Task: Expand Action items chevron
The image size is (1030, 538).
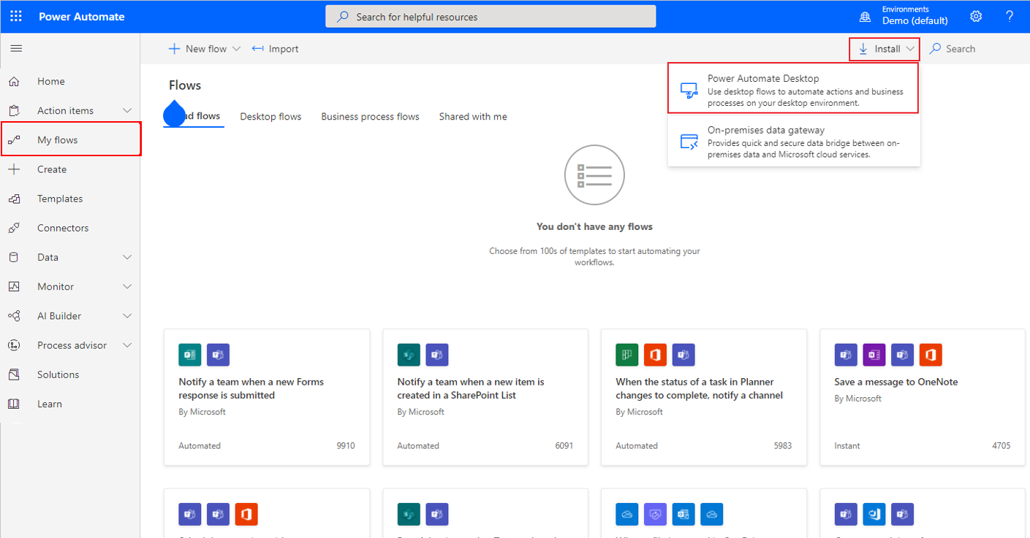Action: [127, 111]
